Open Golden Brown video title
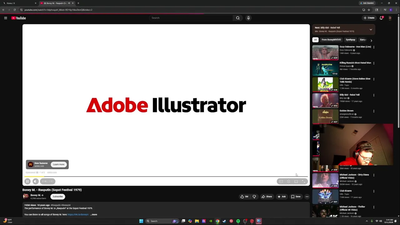The height and width of the screenshot is (225, 400). pyautogui.click(x=347, y=111)
